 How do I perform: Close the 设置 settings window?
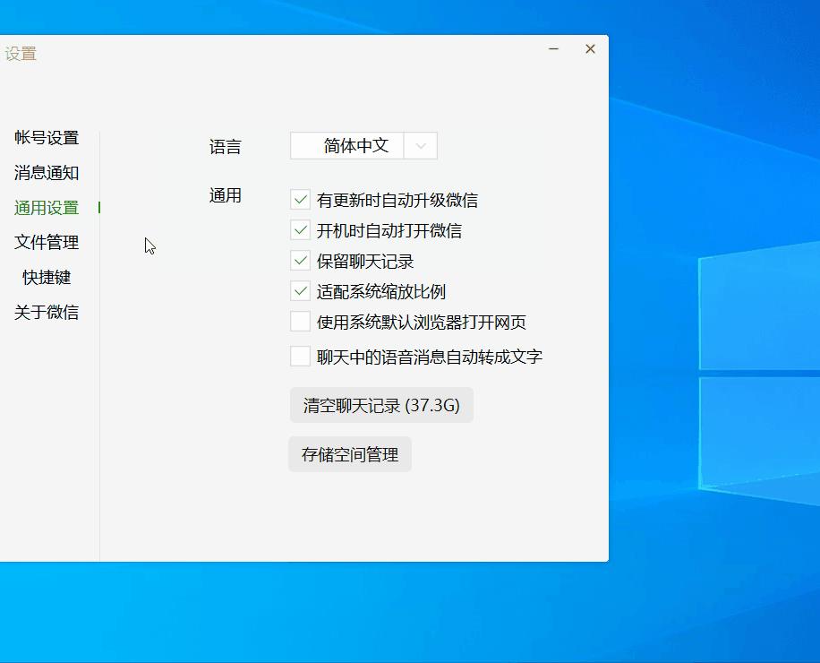tap(590, 49)
